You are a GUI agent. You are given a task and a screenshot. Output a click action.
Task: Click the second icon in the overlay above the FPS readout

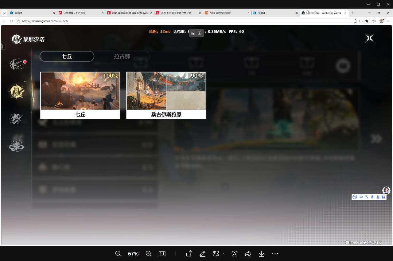(x=200, y=33)
